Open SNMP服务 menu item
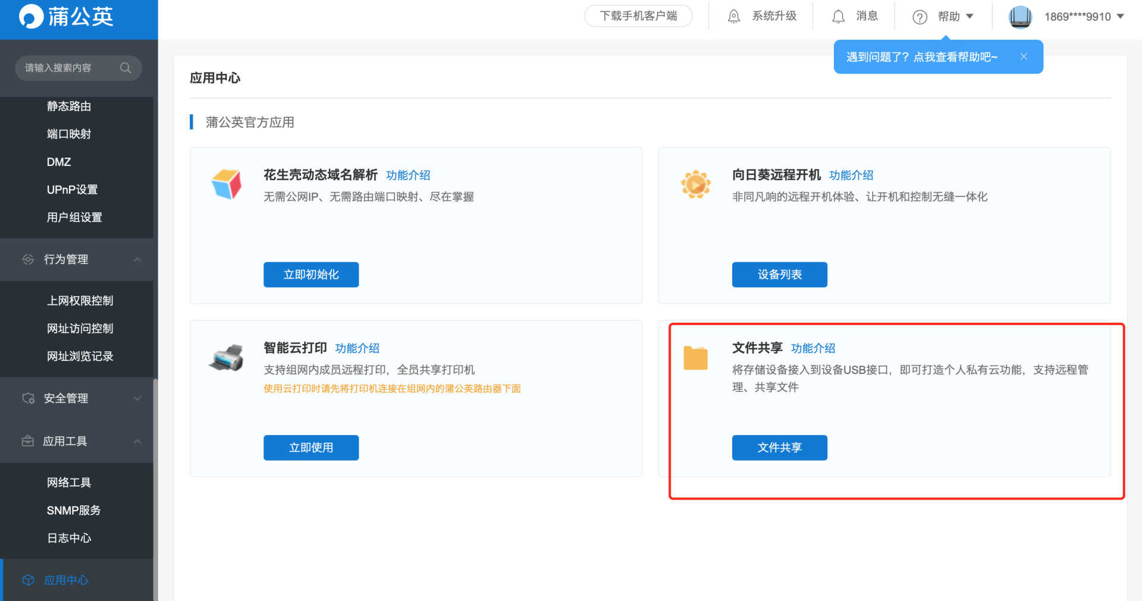 coord(74,511)
